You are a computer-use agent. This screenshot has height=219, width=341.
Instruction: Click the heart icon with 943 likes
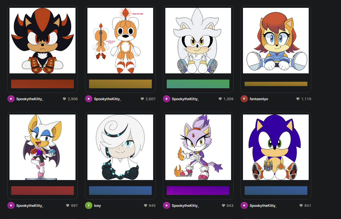[x=223, y=206]
